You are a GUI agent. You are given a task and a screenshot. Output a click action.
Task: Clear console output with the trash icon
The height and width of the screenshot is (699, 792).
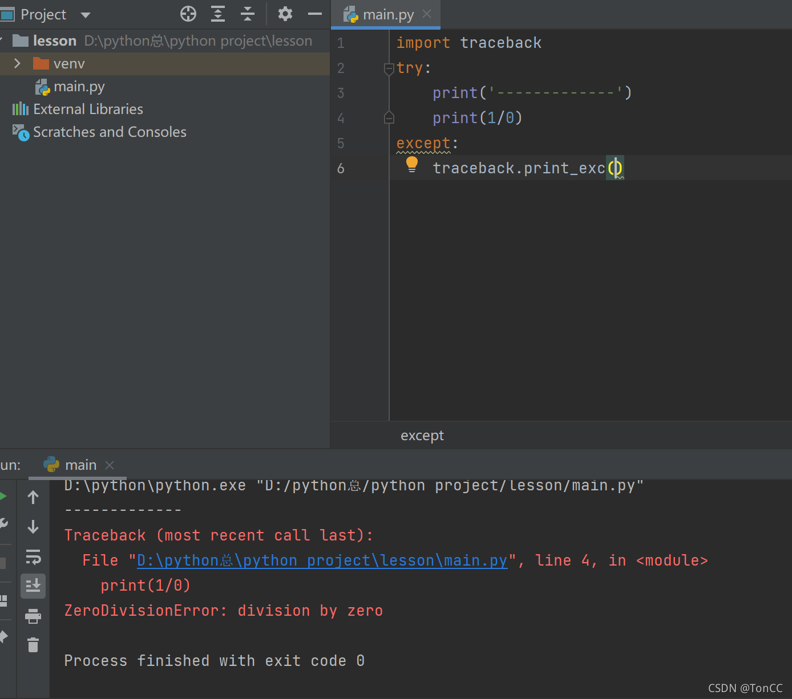33,645
